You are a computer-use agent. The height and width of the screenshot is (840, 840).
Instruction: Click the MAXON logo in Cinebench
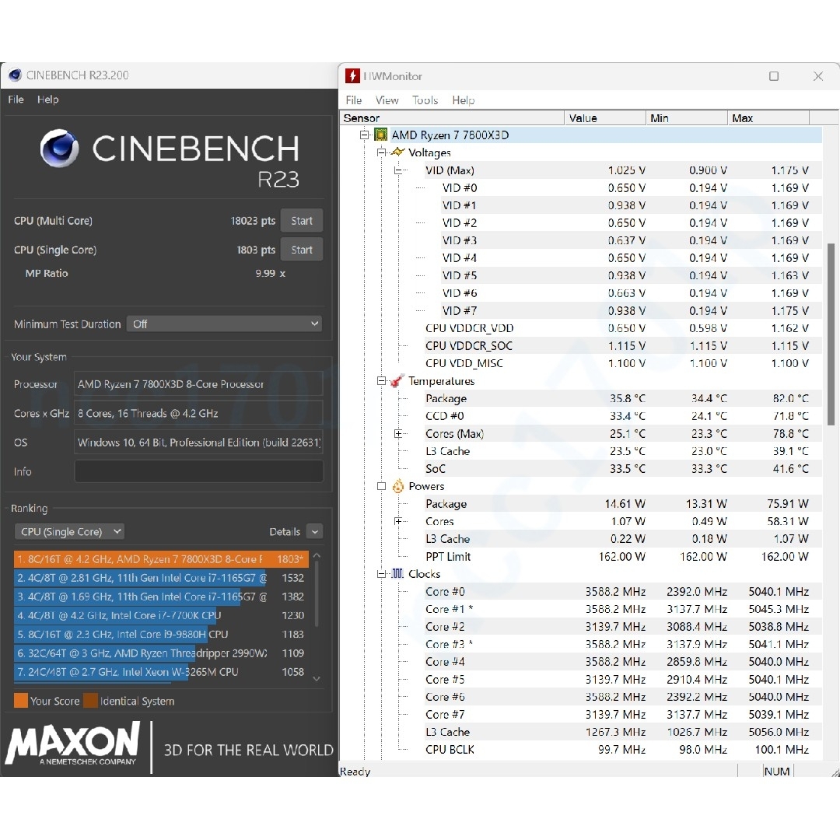[72, 743]
